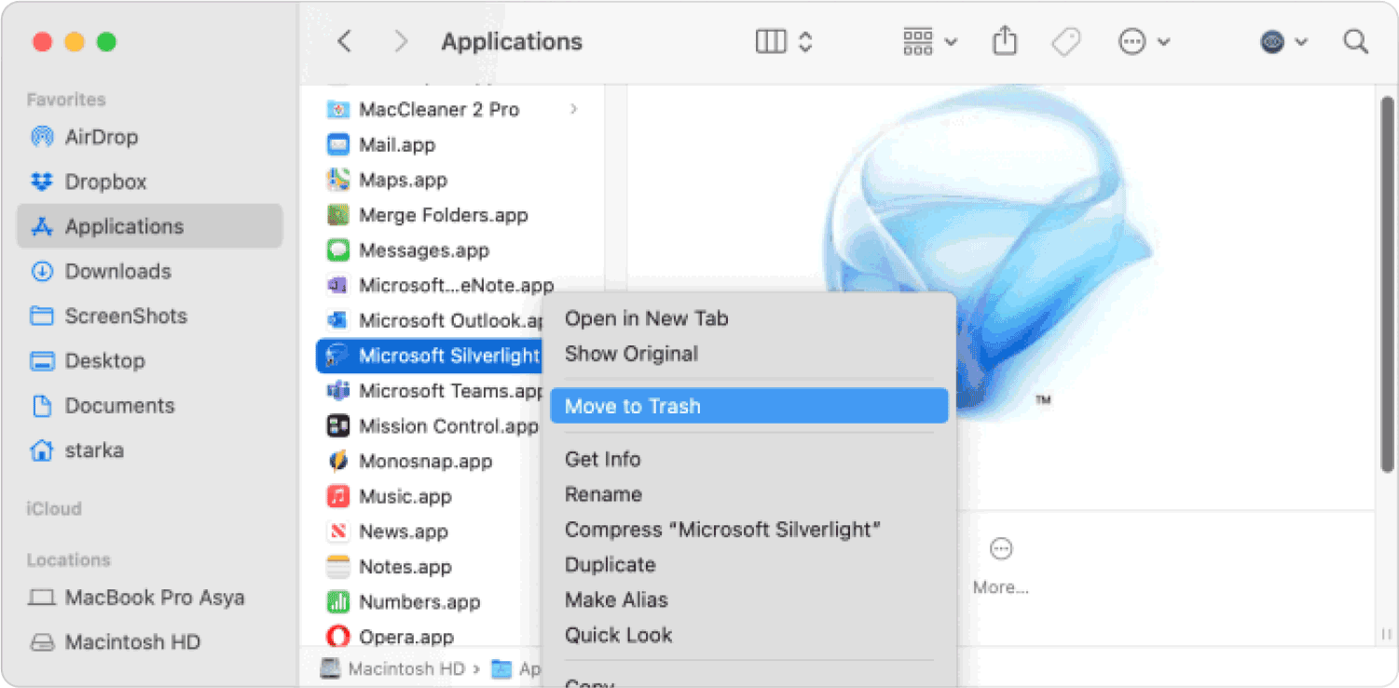Image resolution: width=1399 pixels, height=688 pixels.
Task: Select Microsoft Outlook app icon
Action: point(337,320)
